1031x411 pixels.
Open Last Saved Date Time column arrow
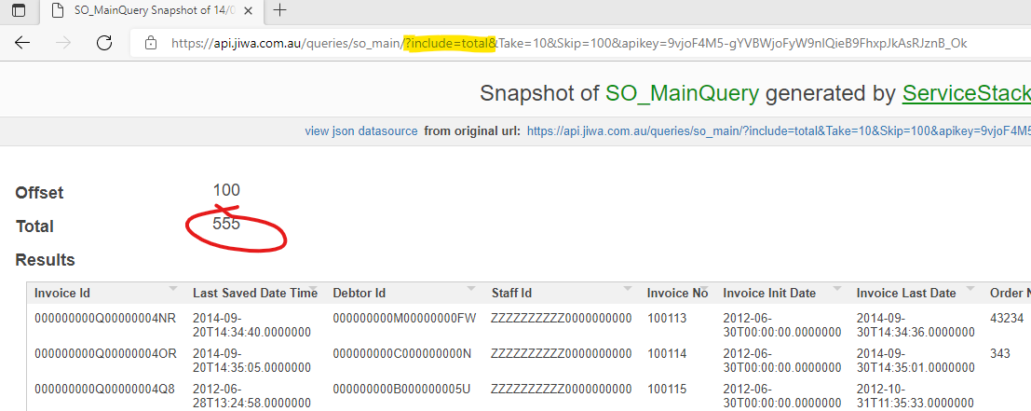point(313,288)
